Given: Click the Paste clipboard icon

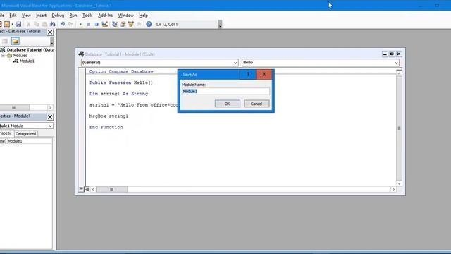Looking at the screenshot, I should tap(44, 24).
